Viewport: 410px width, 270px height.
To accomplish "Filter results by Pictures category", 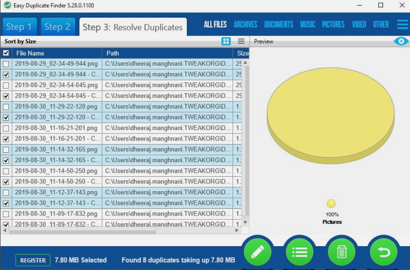I will (x=333, y=24).
